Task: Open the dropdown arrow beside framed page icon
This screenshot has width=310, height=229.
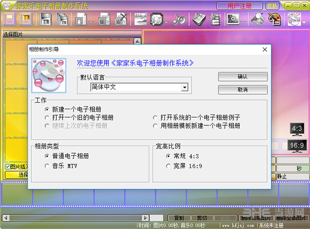Action: [90, 22]
